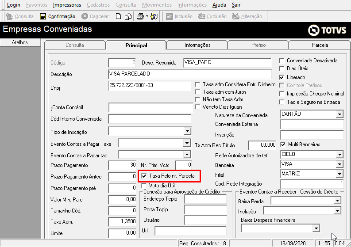Image resolution: width=351 pixels, height=247 pixels.
Task: Switch to the Prefixo tab
Action: (258, 45)
